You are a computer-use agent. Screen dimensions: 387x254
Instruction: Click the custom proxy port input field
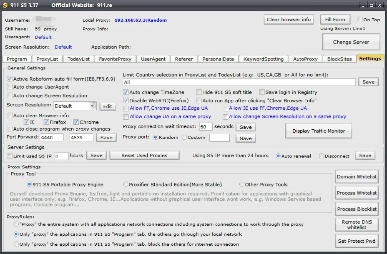coord(219,138)
